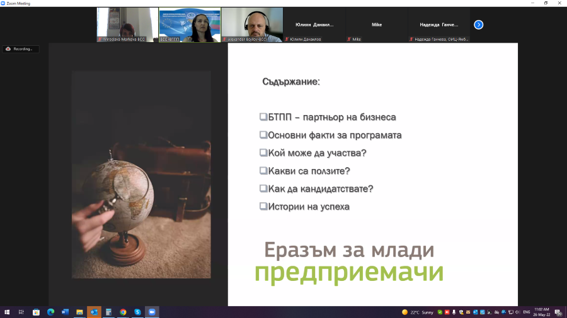The height and width of the screenshot is (318, 567).
Task: Click slide text "Истории на успеха"
Action: click(x=309, y=207)
